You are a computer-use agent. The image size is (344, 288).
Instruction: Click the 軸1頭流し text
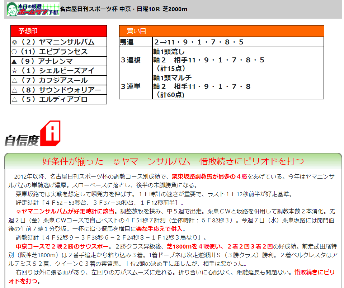point(169,52)
